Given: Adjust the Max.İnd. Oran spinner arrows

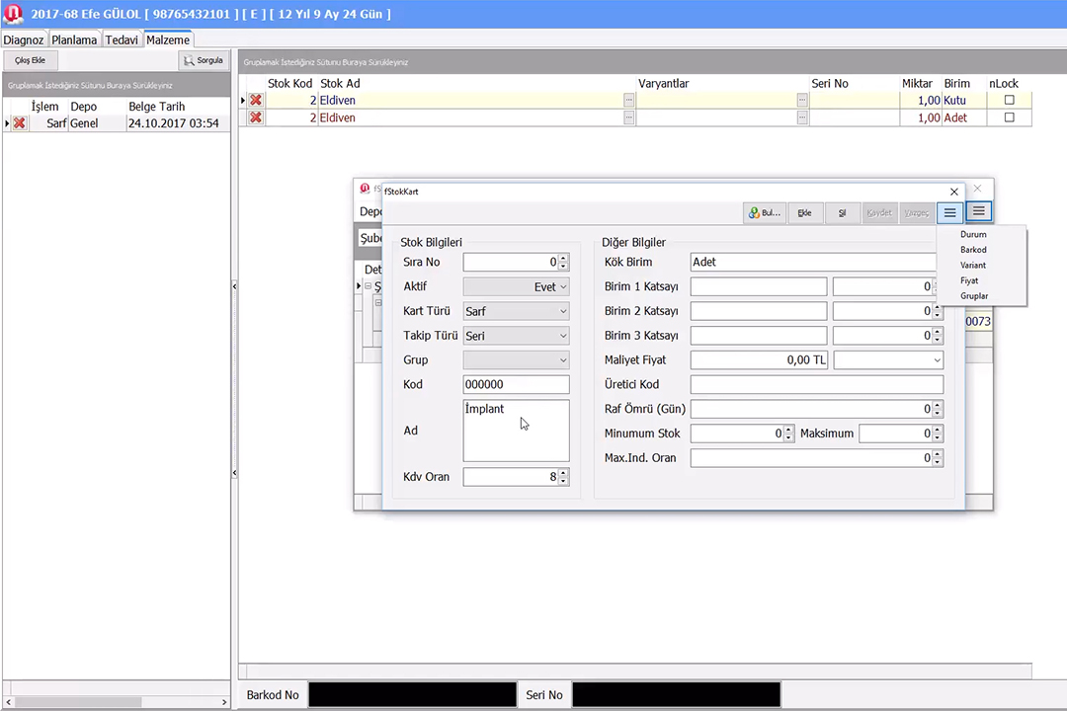Looking at the screenshot, I should [937, 458].
